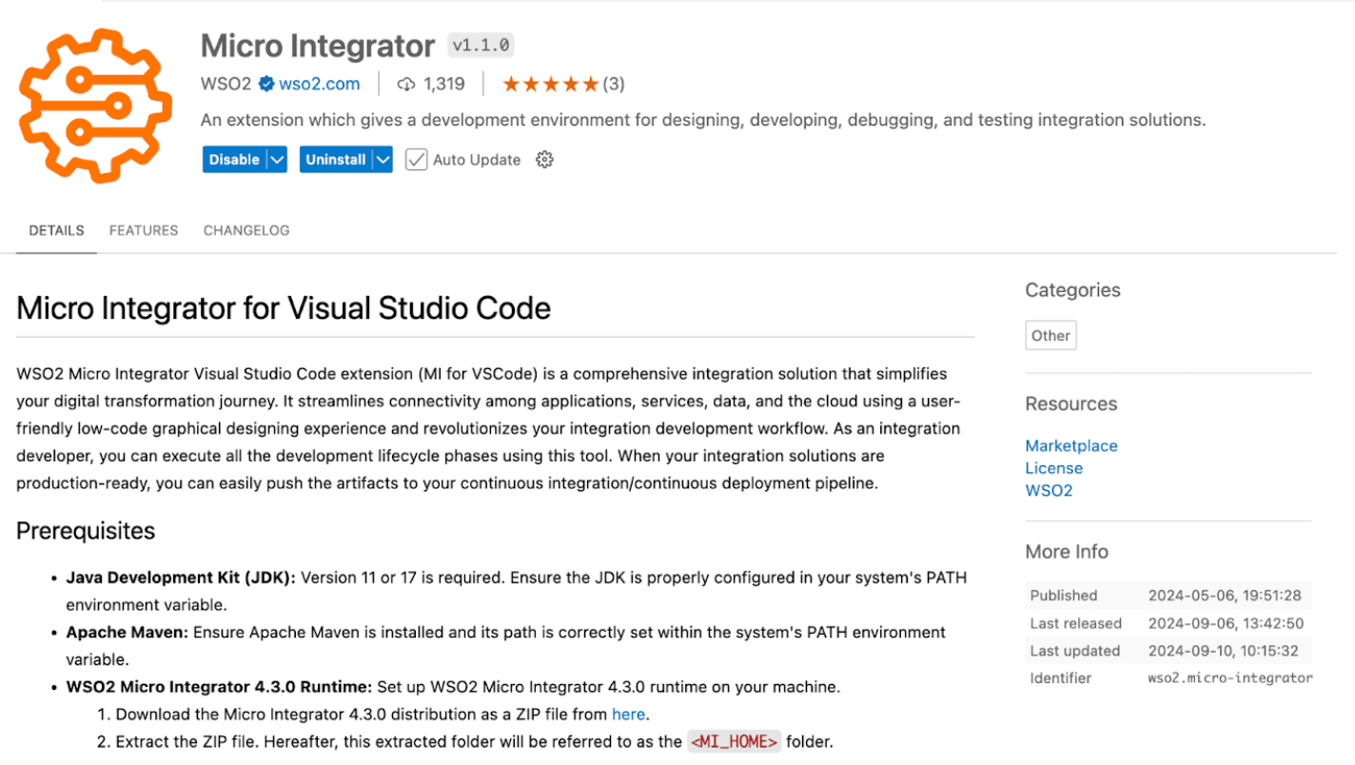Image resolution: width=1355 pixels, height=765 pixels.
Task: Select the Details tab
Action: (56, 230)
